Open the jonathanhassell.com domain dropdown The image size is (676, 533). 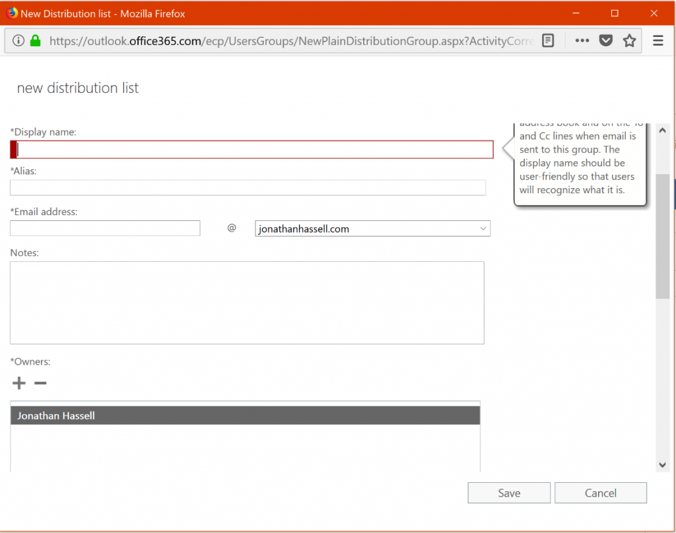(372, 228)
